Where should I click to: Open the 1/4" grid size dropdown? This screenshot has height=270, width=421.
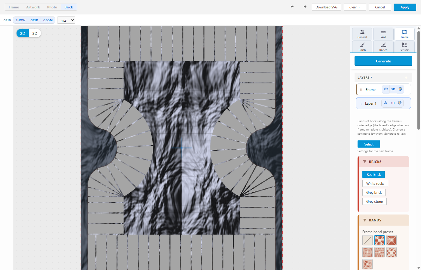click(66, 20)
